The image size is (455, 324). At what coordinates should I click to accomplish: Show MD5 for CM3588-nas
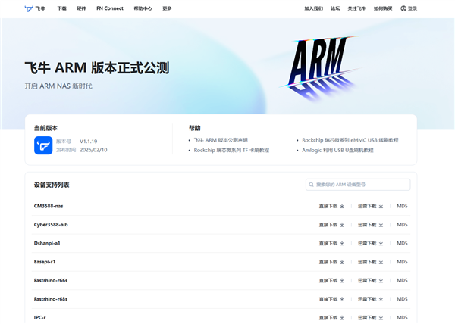(x=402, y=206)
